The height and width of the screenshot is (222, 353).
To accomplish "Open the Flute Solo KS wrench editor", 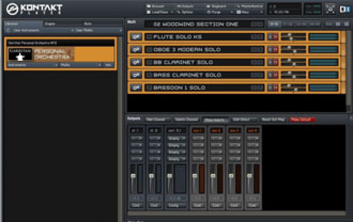I will (x=136, y=37).
